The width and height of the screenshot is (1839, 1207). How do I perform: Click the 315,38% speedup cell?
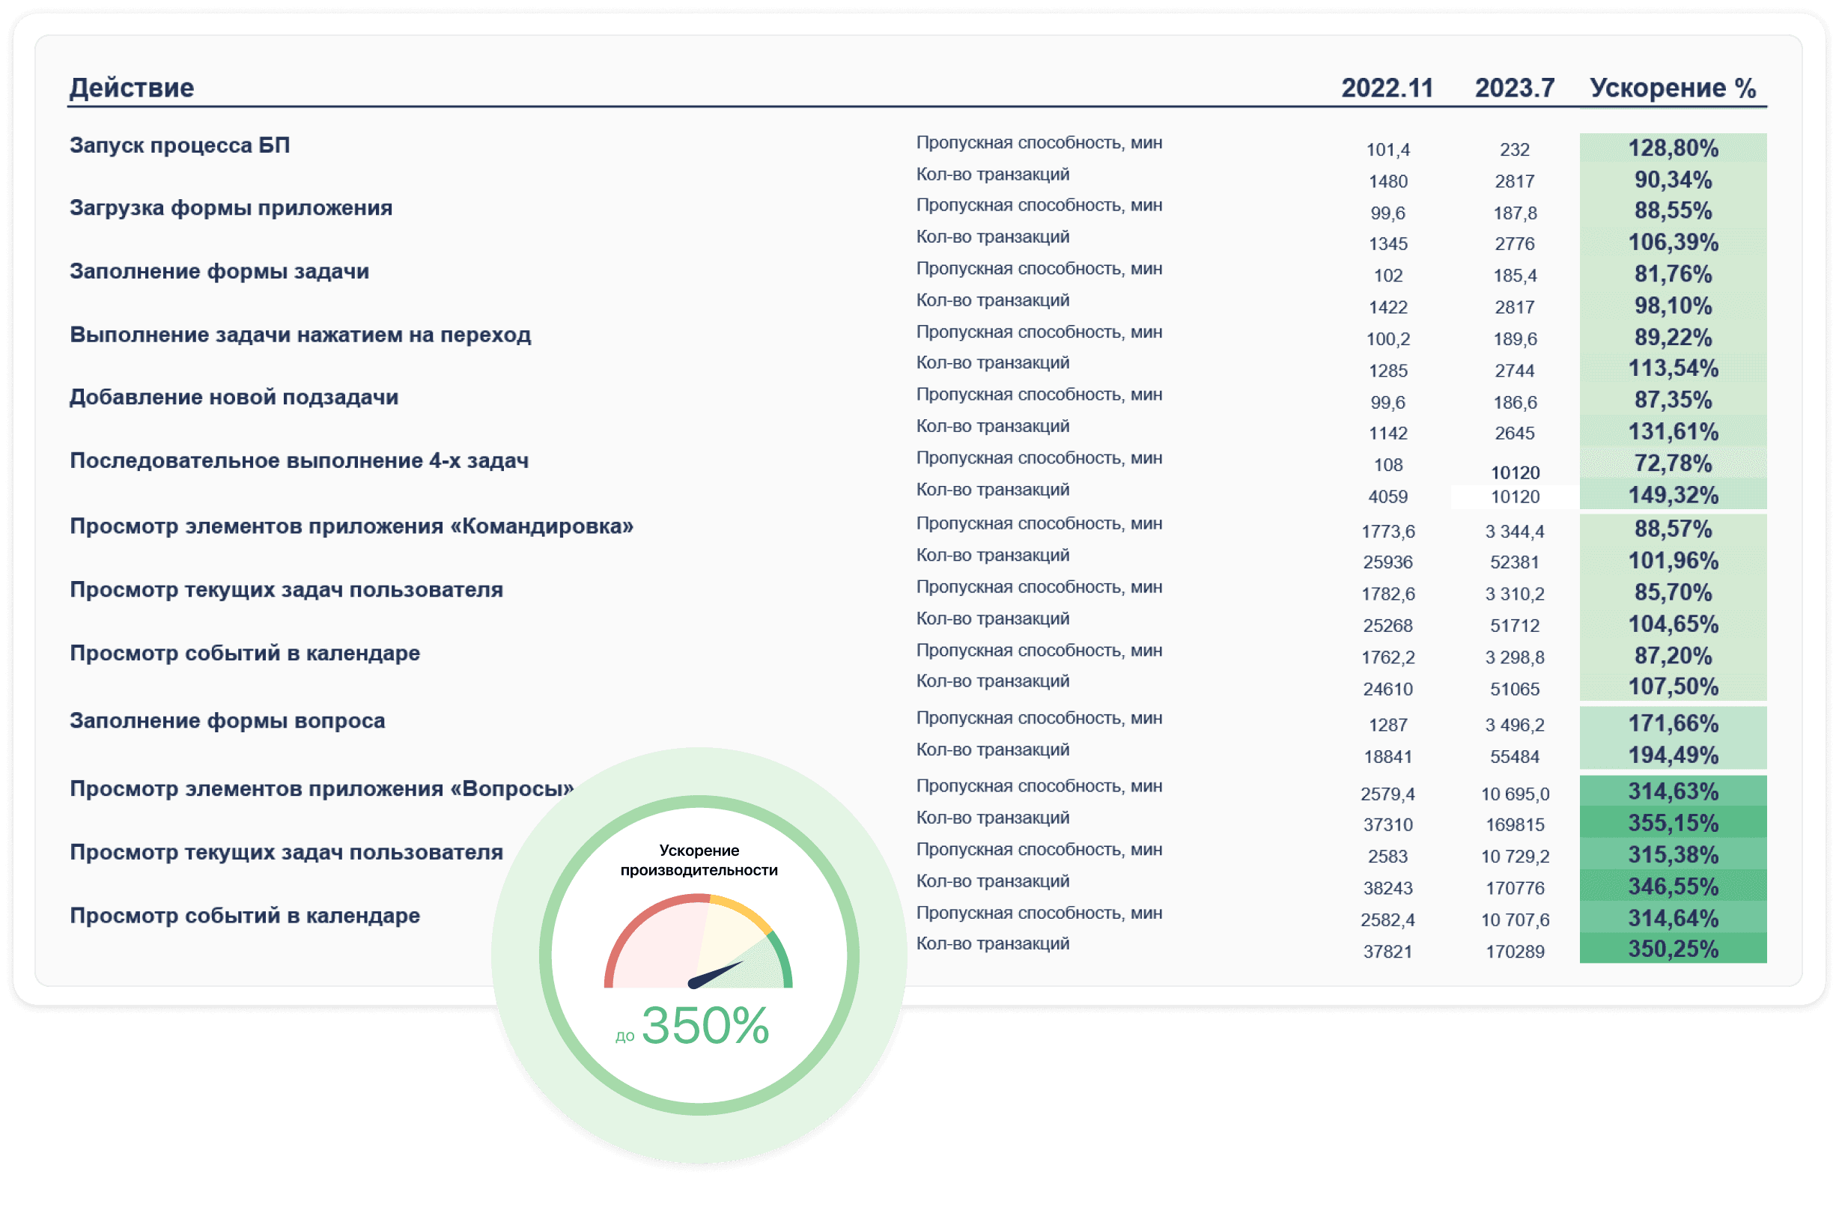point(1673,855)
